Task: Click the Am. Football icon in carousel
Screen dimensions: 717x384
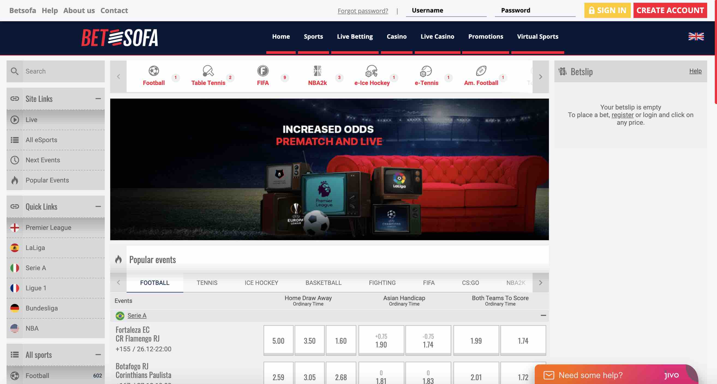Action: pyautogui.click(x=481, y=71)
